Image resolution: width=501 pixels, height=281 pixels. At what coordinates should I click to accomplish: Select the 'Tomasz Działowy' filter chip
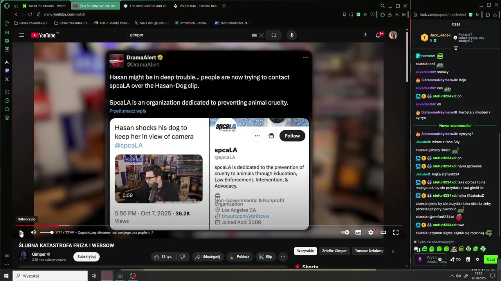click(369, 251)
